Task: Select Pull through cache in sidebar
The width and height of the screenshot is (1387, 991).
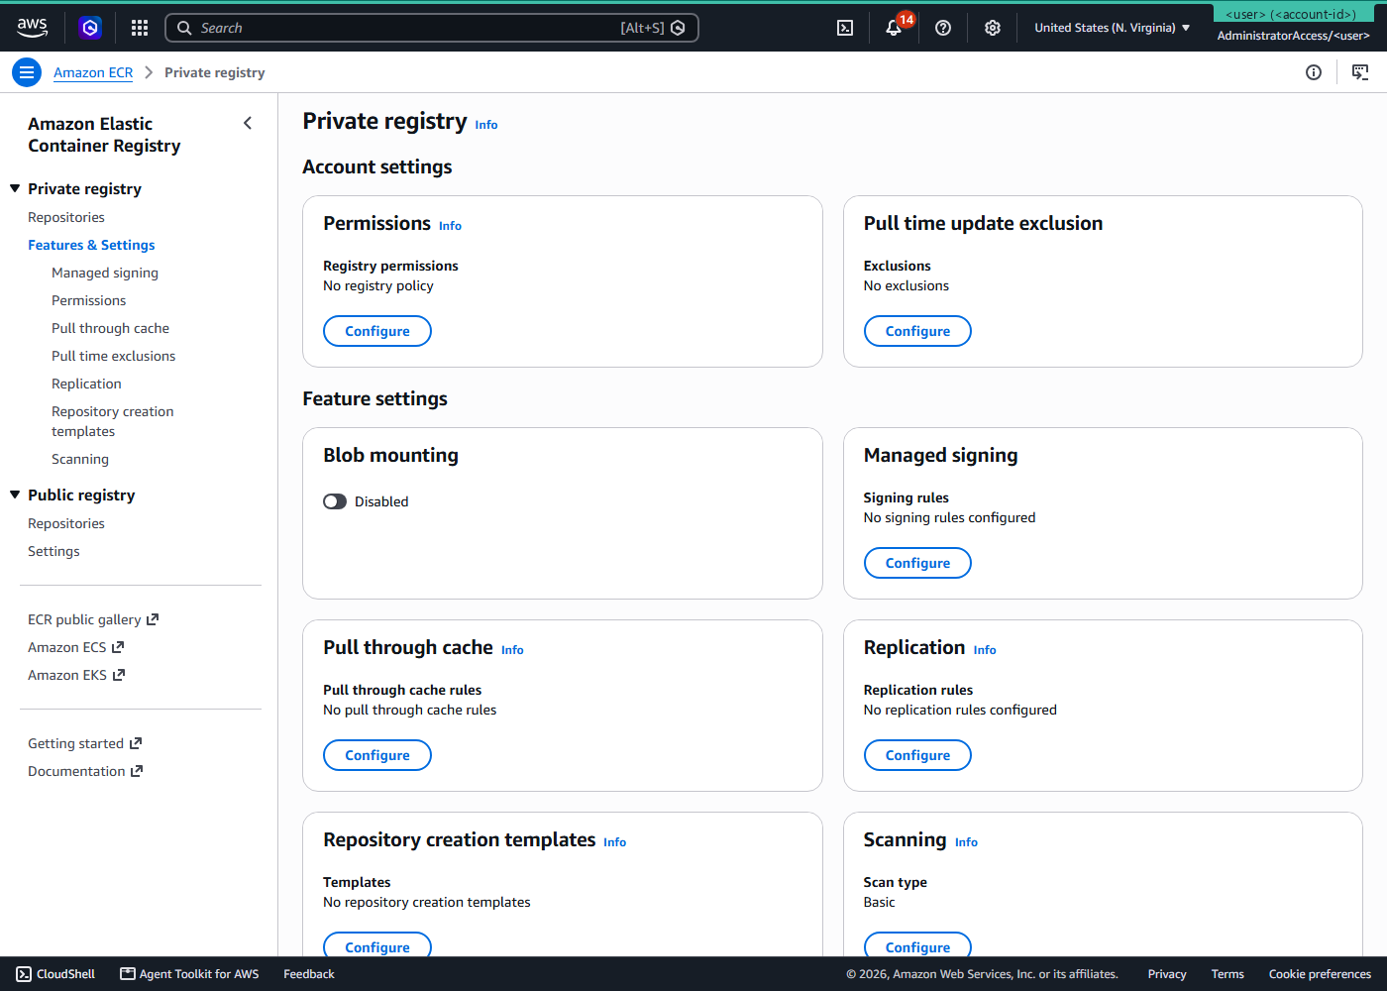Action: pos(110,328)
